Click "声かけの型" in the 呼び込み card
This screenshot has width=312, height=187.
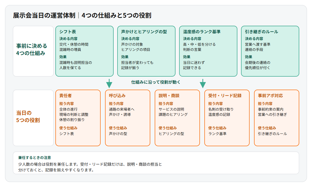point(118,134)
